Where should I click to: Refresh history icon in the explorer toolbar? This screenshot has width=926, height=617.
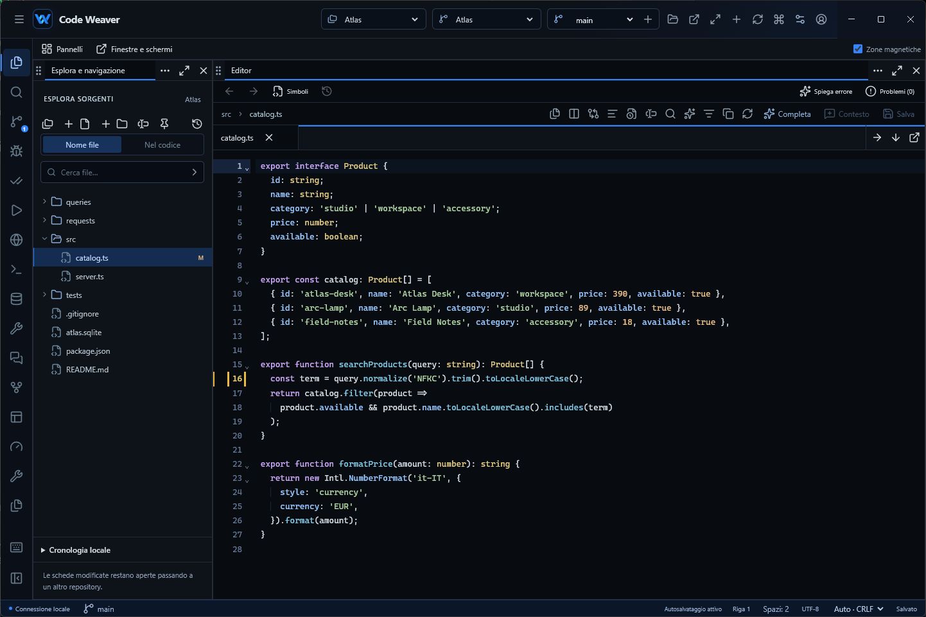(197, 124)
